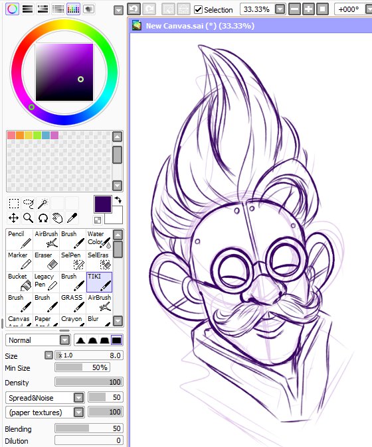Select the Crayon tool
Viewport: 372px width, 447px height.
(72, 320)
